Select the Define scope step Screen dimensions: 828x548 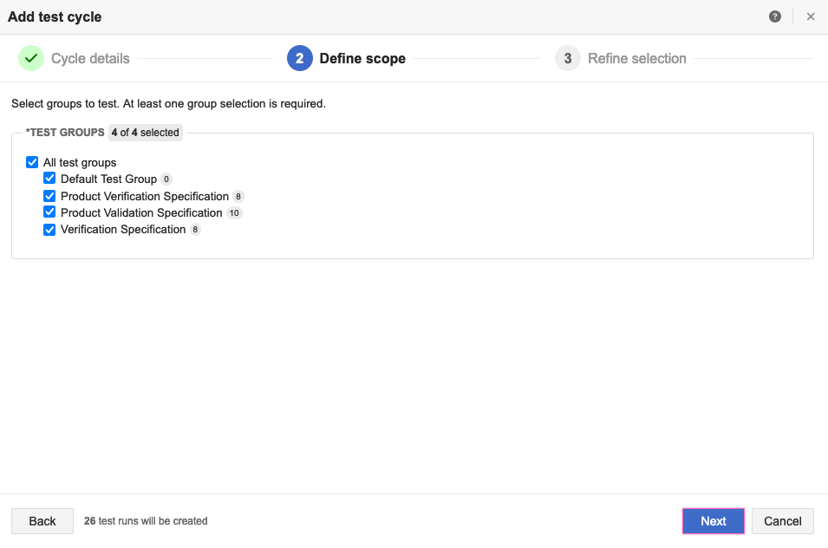coord(362,58)
